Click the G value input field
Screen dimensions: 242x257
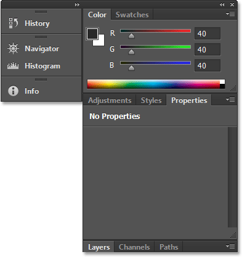pos(208,49)
